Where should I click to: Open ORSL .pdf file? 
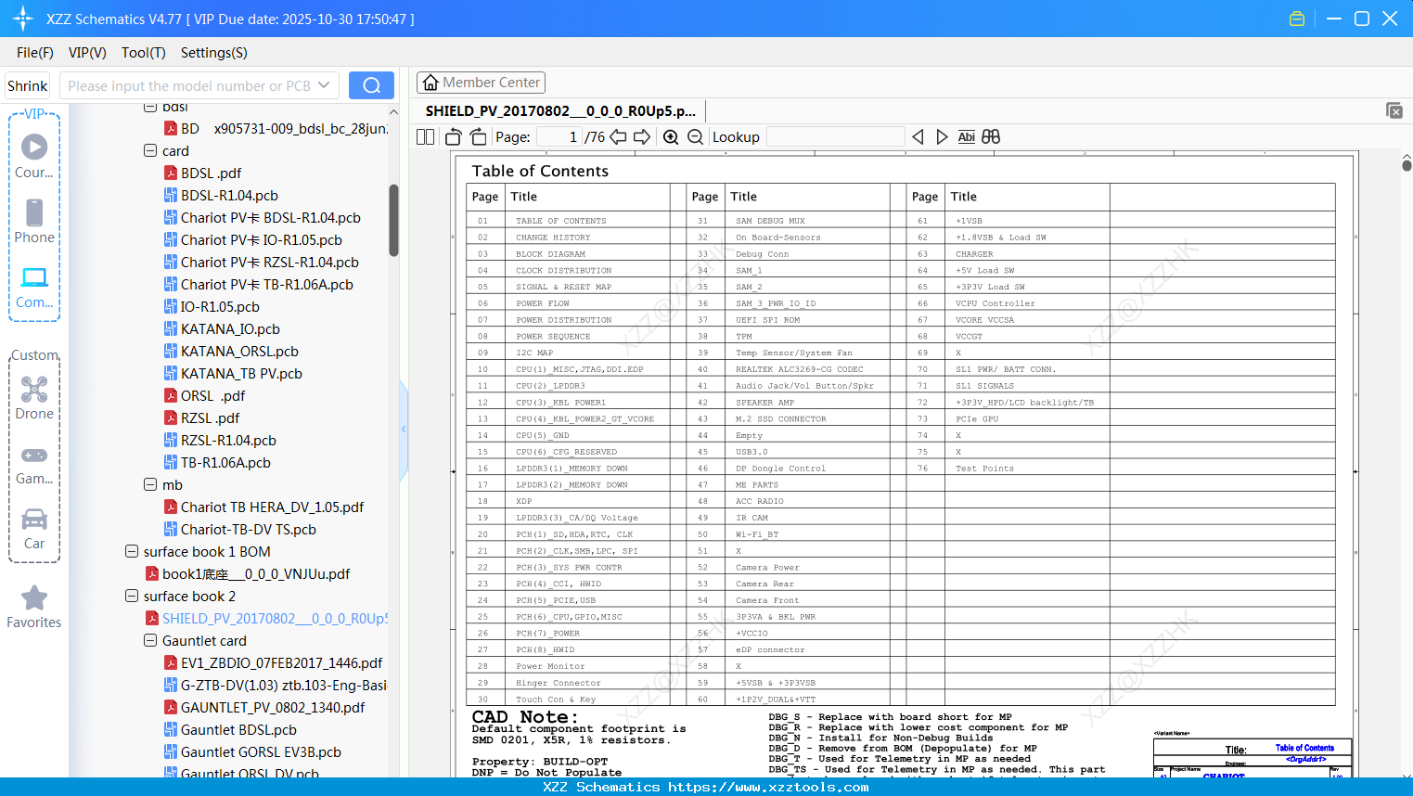point(205,395)
